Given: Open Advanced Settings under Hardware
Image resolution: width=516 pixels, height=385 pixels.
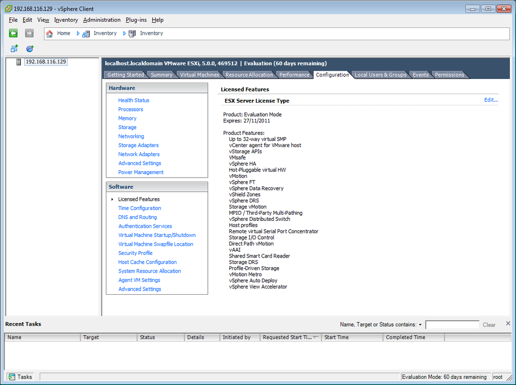Looking at the screenshot, I should [x=139, y=163].
